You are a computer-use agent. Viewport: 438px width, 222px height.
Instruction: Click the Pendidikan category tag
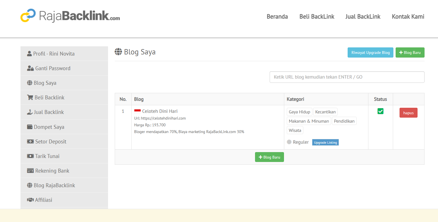pyautogui.click(x=344, y=121)
